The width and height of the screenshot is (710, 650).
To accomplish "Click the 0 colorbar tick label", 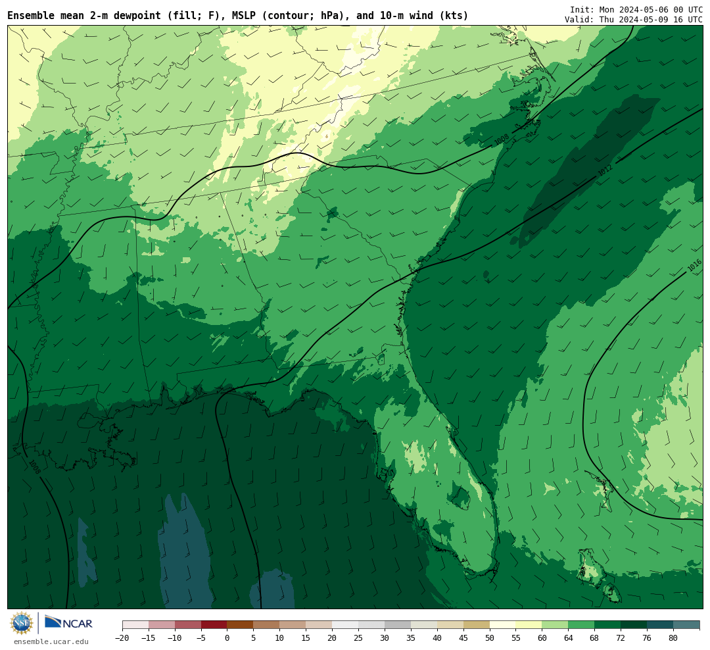I will click(x=227, y=638).
